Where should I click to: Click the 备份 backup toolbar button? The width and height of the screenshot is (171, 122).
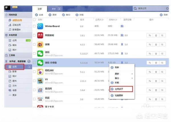click(66, 15)
